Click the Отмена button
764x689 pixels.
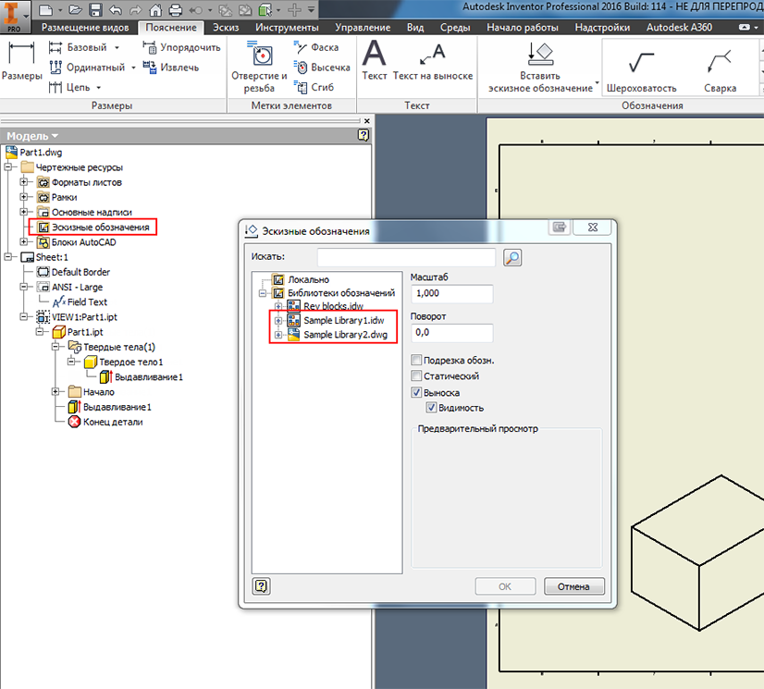[574, 586]
